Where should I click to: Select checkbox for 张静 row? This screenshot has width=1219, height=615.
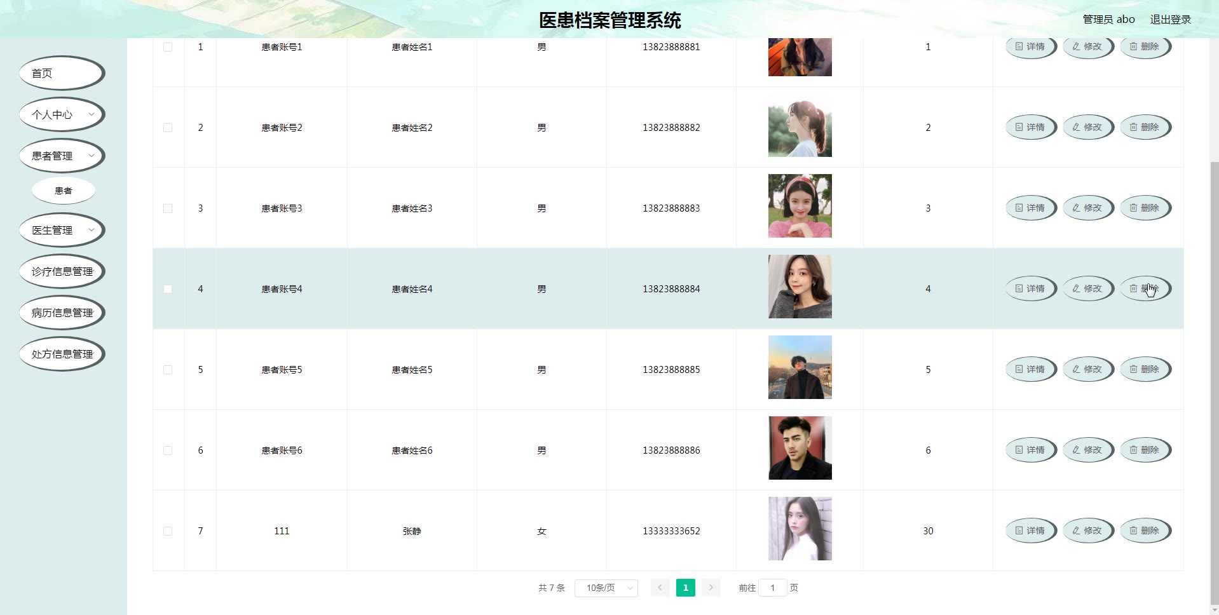pyautogui.click(x=168, y=531)
